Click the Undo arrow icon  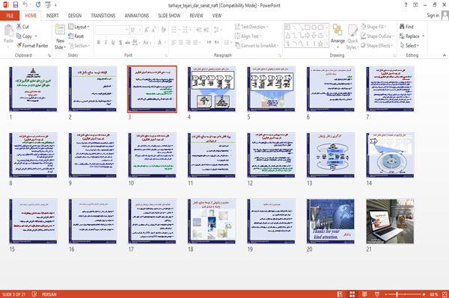click(x=25, y=5)
